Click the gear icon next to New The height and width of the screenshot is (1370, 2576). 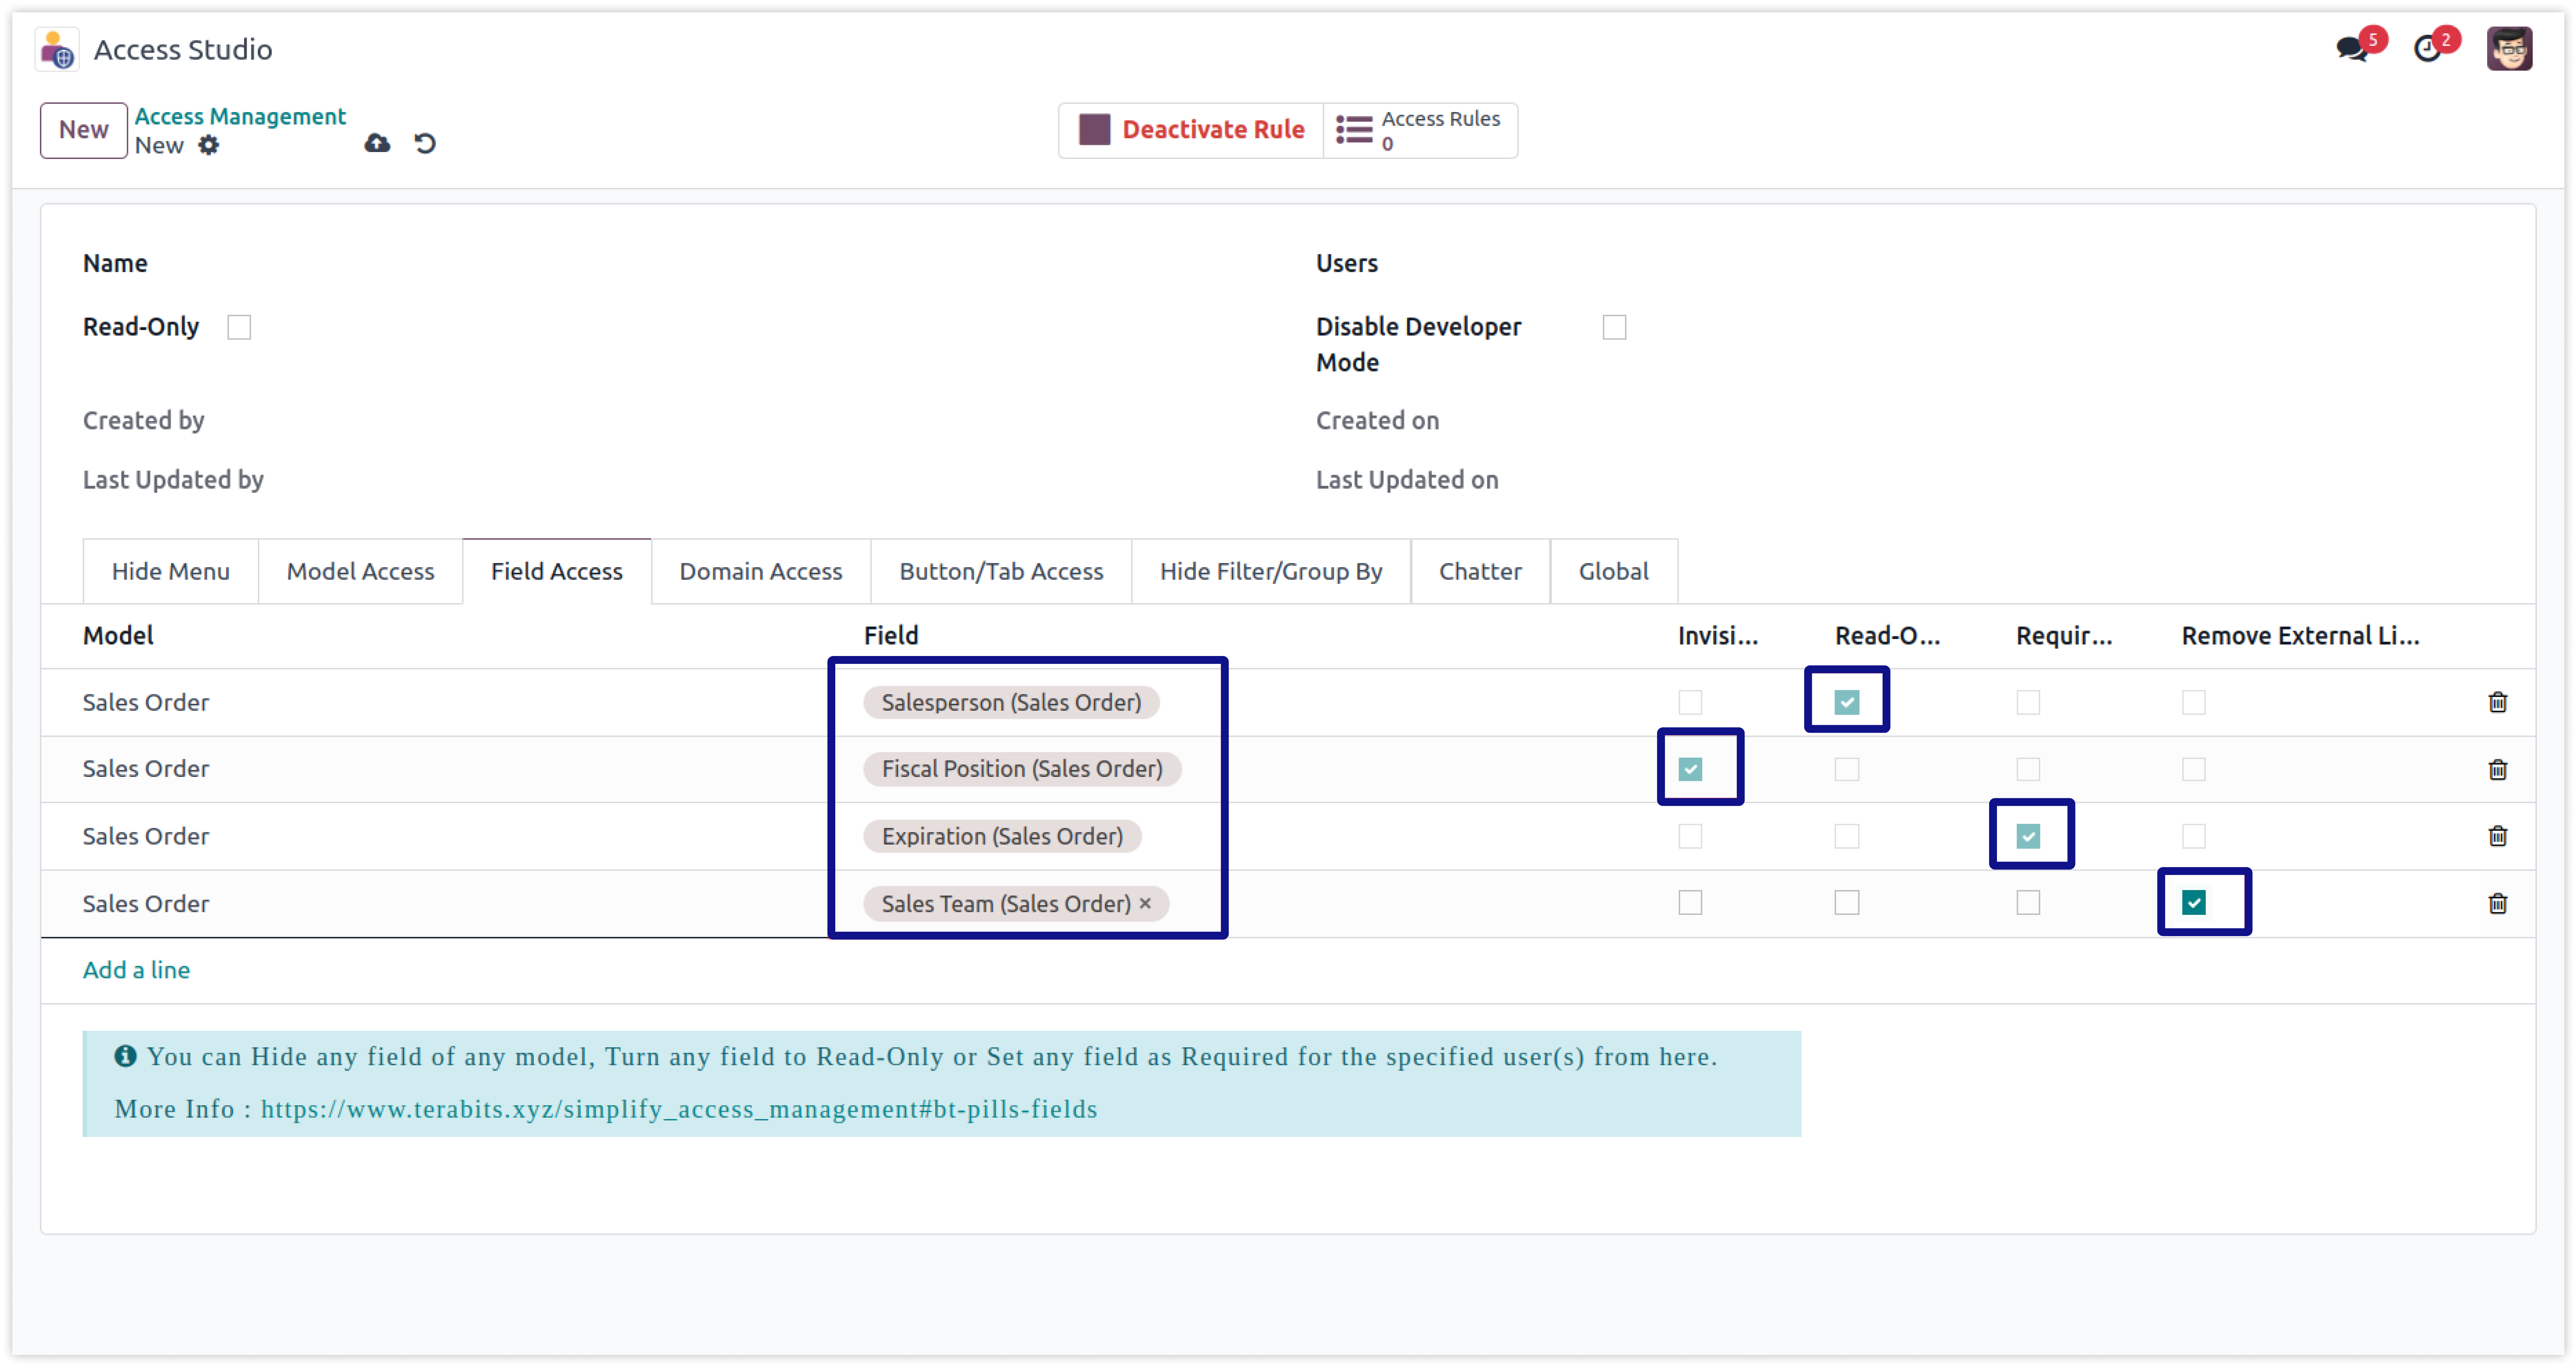(208, 145)
